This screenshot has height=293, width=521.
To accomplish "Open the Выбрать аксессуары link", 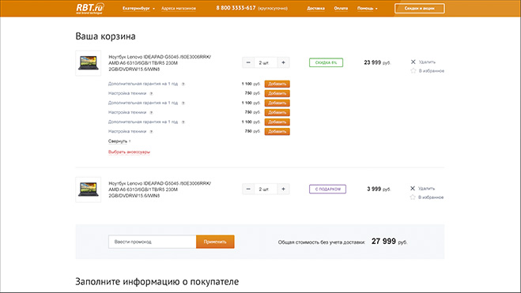I will 129,152.
